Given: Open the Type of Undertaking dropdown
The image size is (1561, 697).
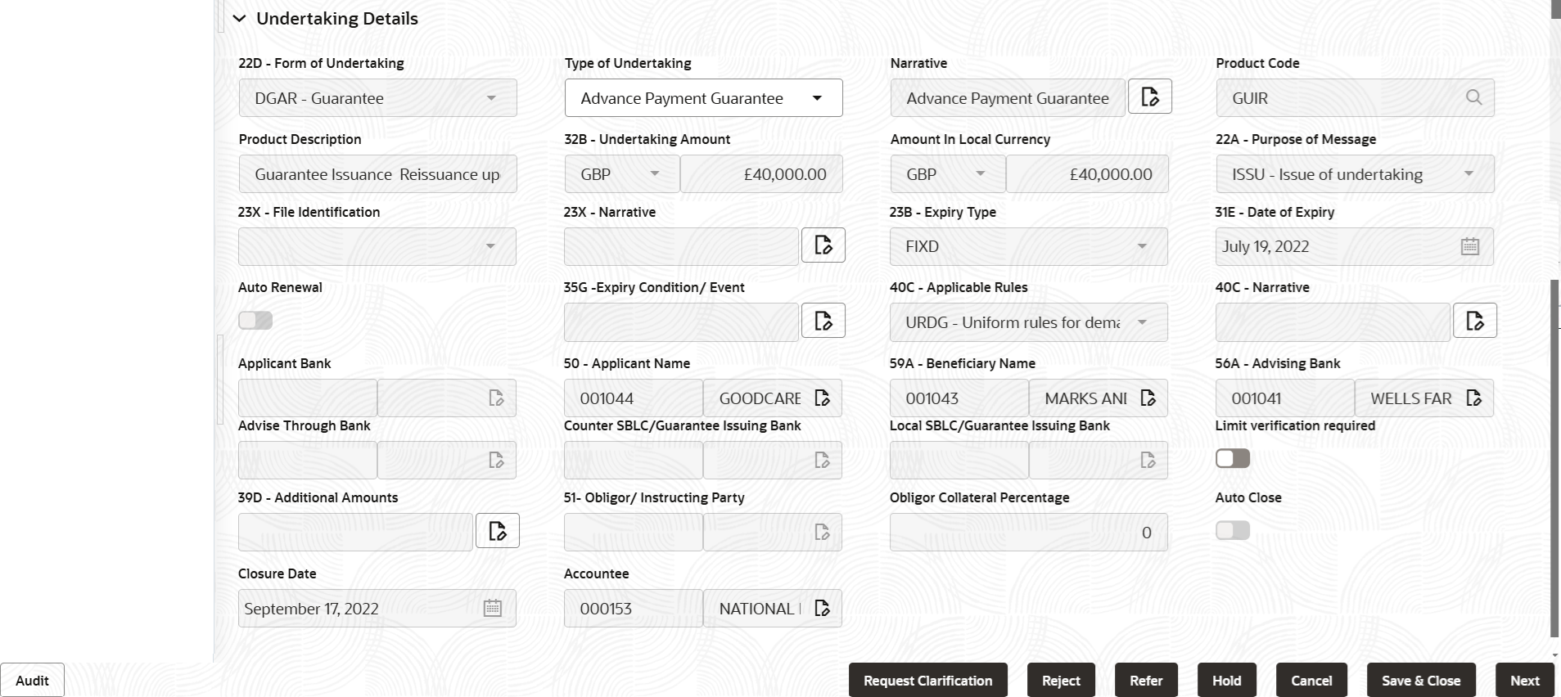Looking at the screenshot, I should click(x=703, y=98).
